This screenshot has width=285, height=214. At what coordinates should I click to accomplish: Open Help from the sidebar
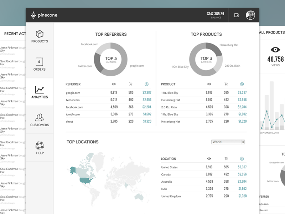point(40,148)
